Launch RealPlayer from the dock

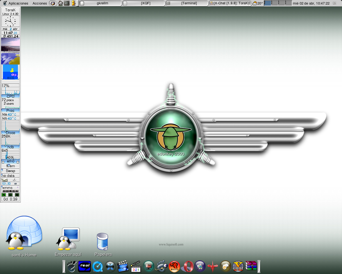coord(84,267)
